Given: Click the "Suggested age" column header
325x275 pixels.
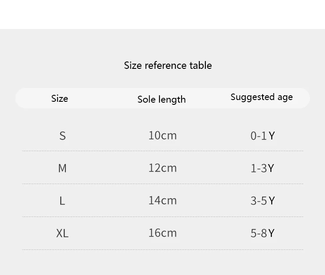Looking at the screenshot, I should (261, 97).
